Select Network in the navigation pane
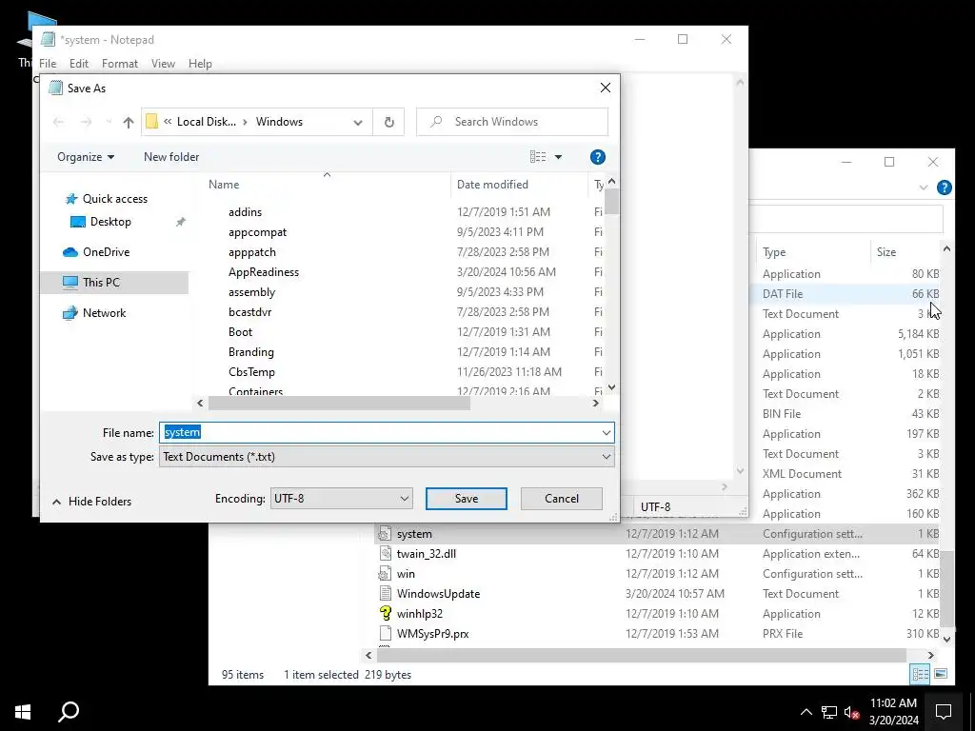Screen dimensions: 975x731 click(x=104, y=312)
